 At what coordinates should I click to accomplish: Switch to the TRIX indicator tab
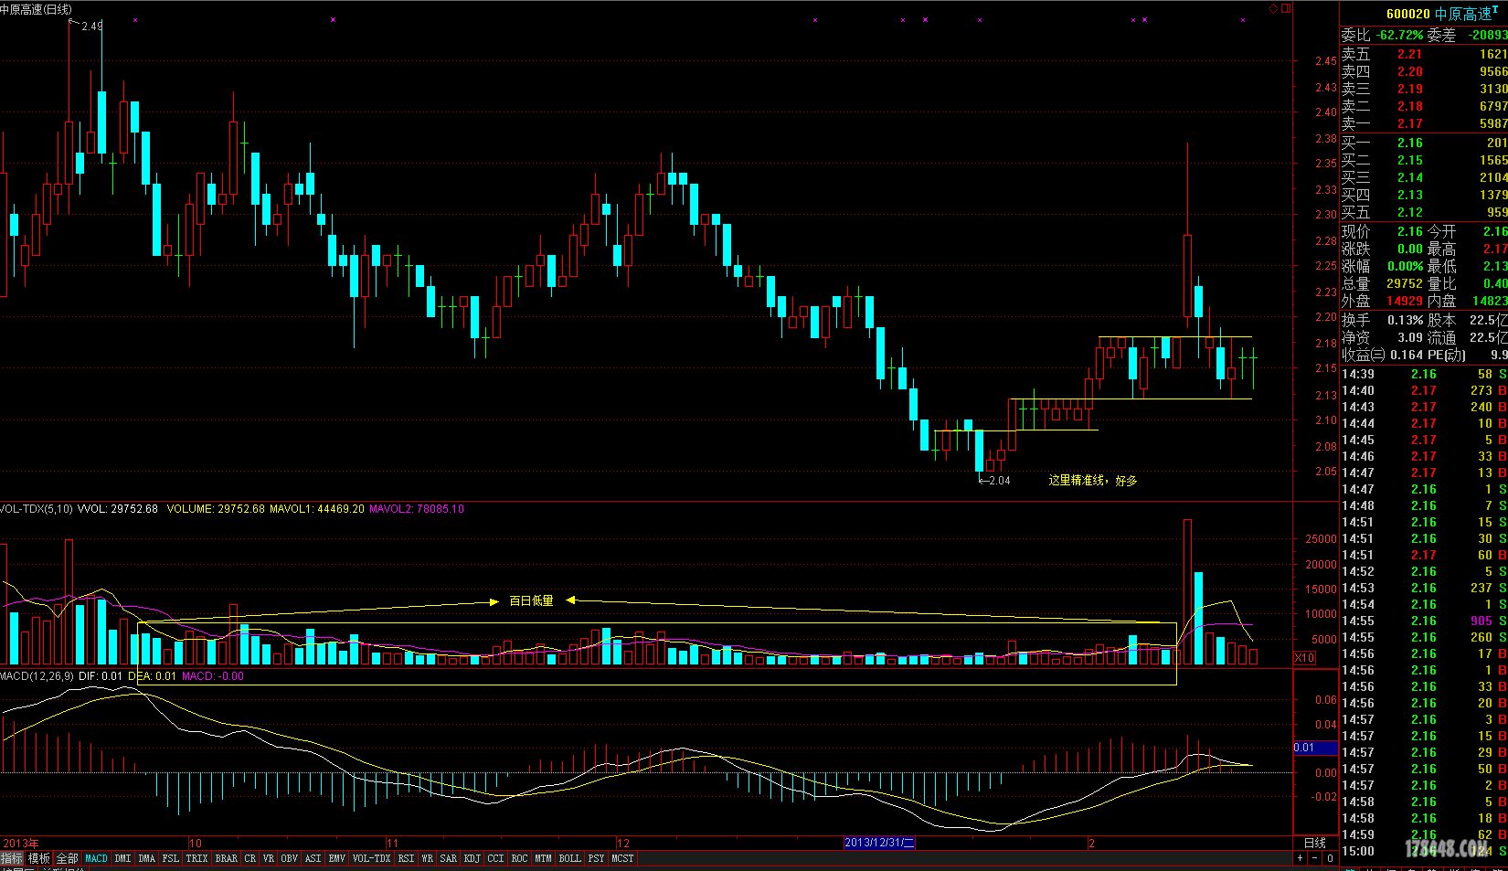196,858
